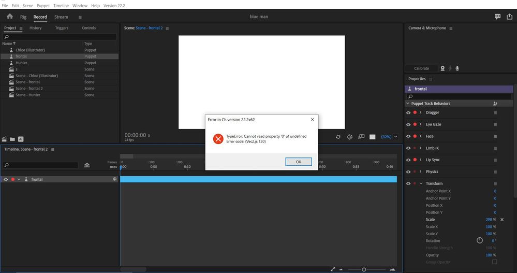Click the refresh scene icon

pyautogui.click(x=338, y=137)
